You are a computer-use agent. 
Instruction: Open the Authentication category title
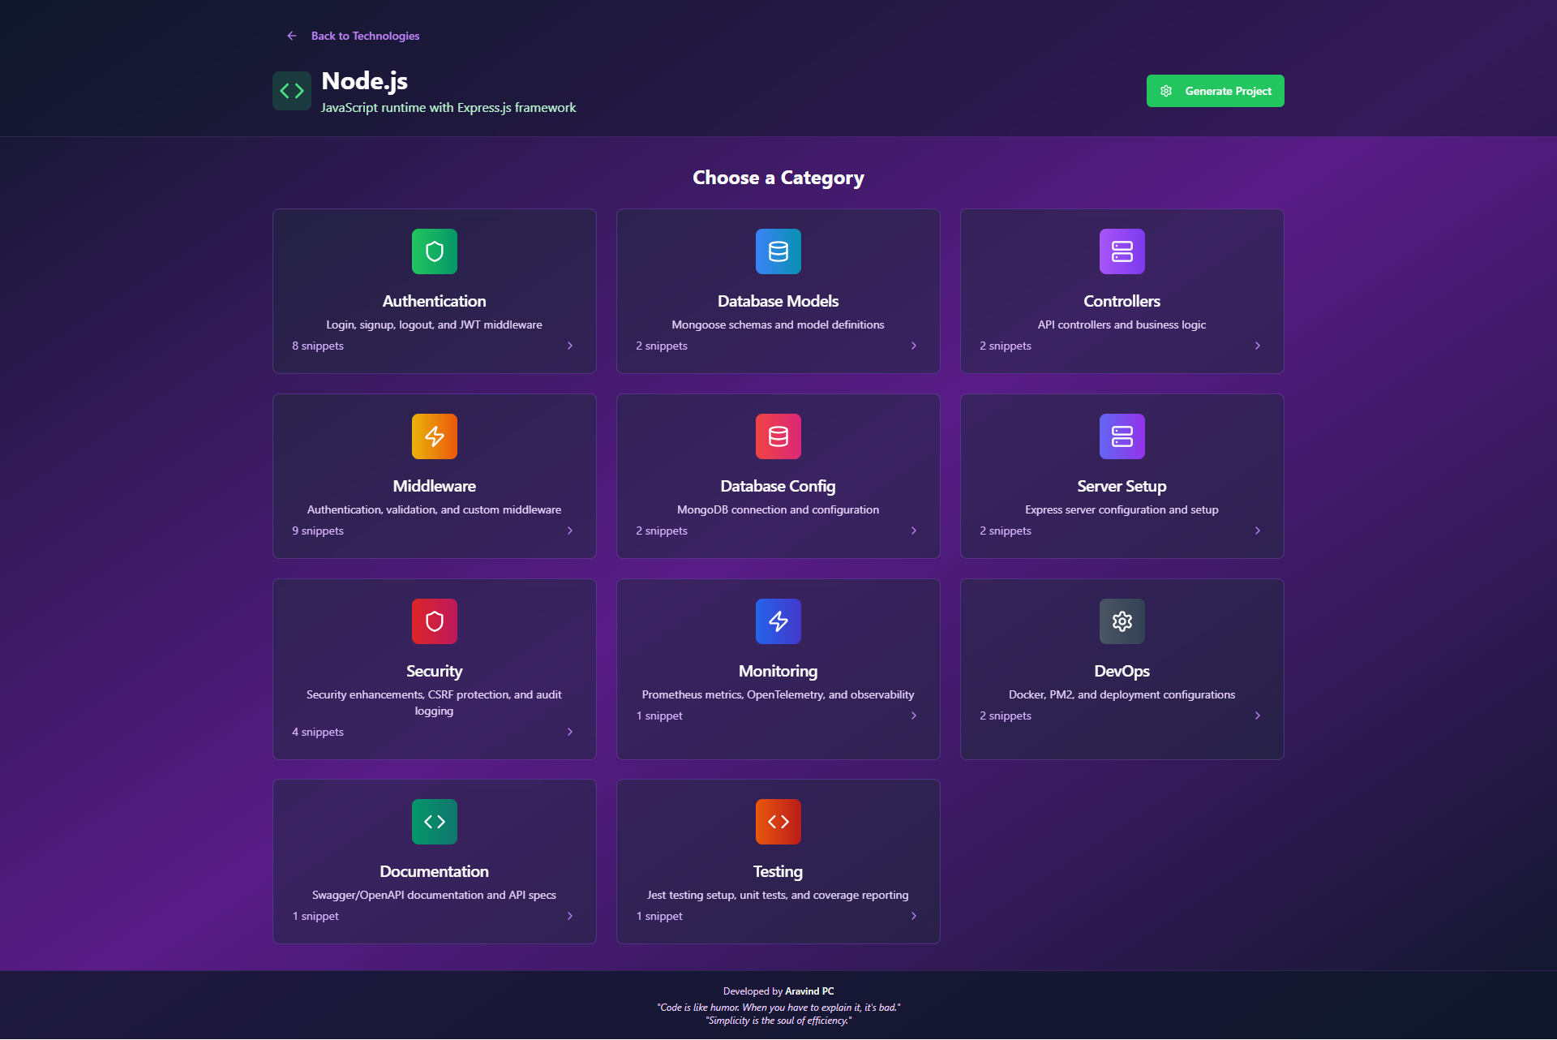[435, 301]
